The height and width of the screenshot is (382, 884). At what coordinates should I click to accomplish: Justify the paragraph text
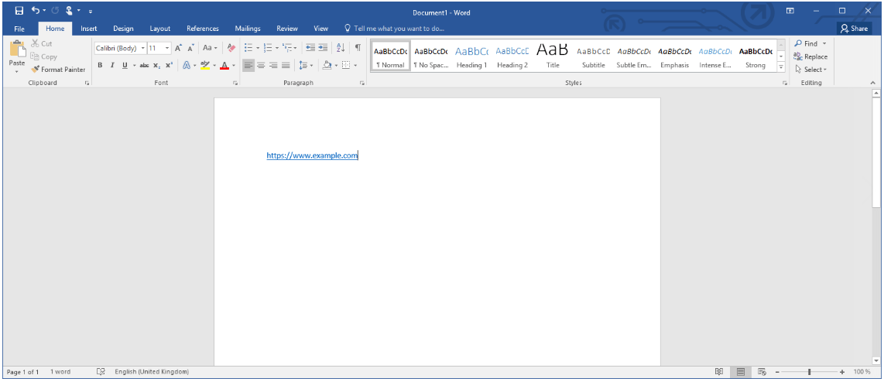click(x=286, y=66)
